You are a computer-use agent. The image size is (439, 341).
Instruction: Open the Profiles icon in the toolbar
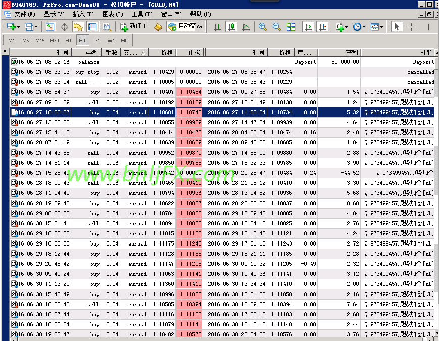pos(28,27)
